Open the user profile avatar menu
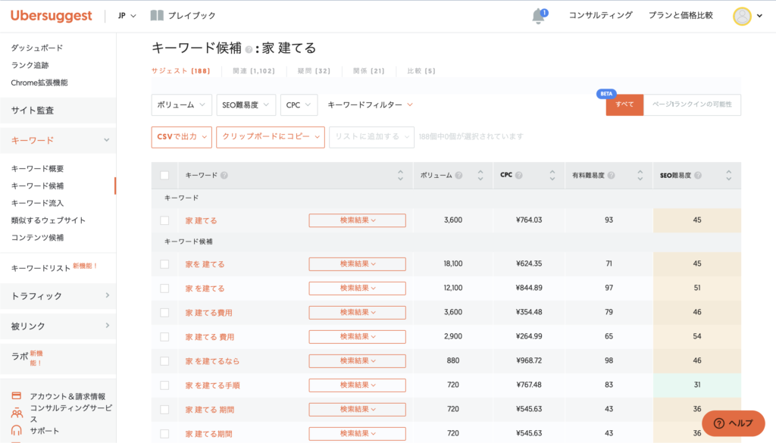 point(742,16)
